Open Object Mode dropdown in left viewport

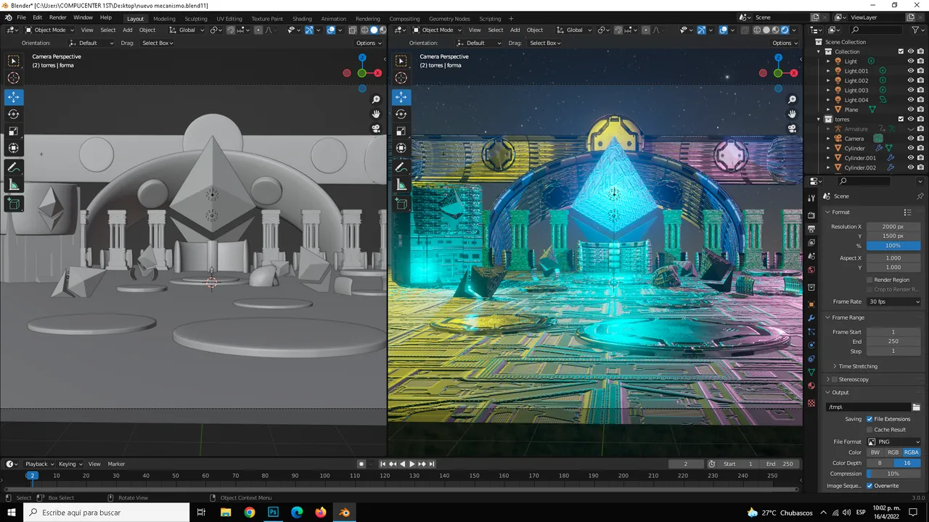coord(50,30)
